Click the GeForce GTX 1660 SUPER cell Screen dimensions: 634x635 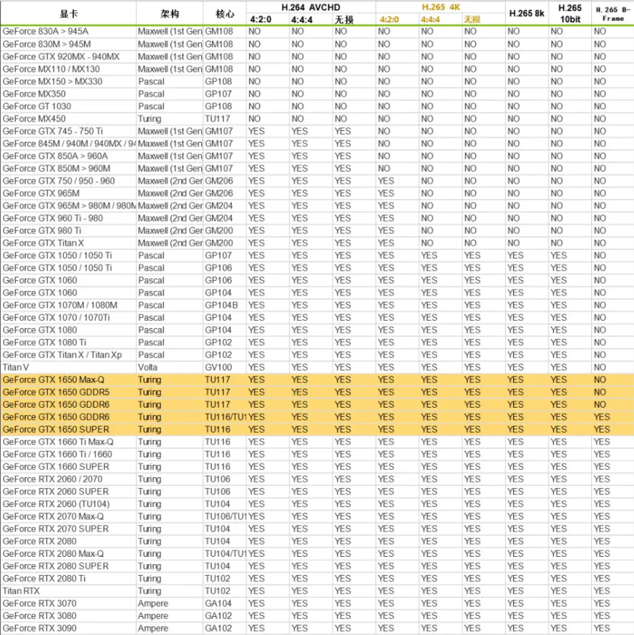point(56,466)
